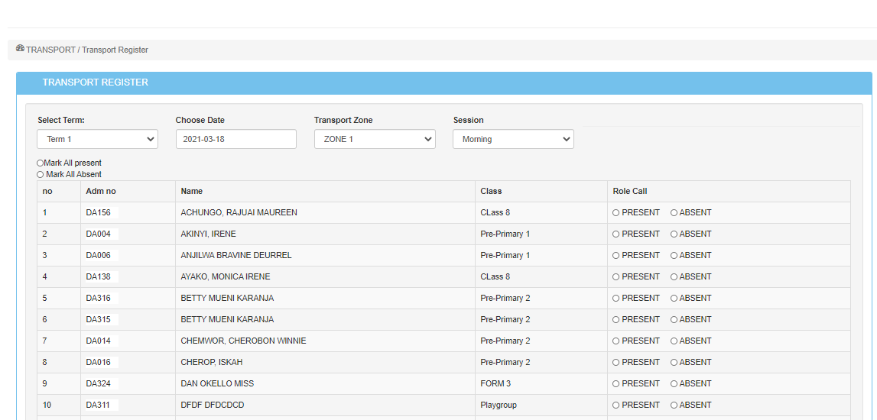Select the Mark All present radio button
This screenshot has width=877, height=420.
41,163
